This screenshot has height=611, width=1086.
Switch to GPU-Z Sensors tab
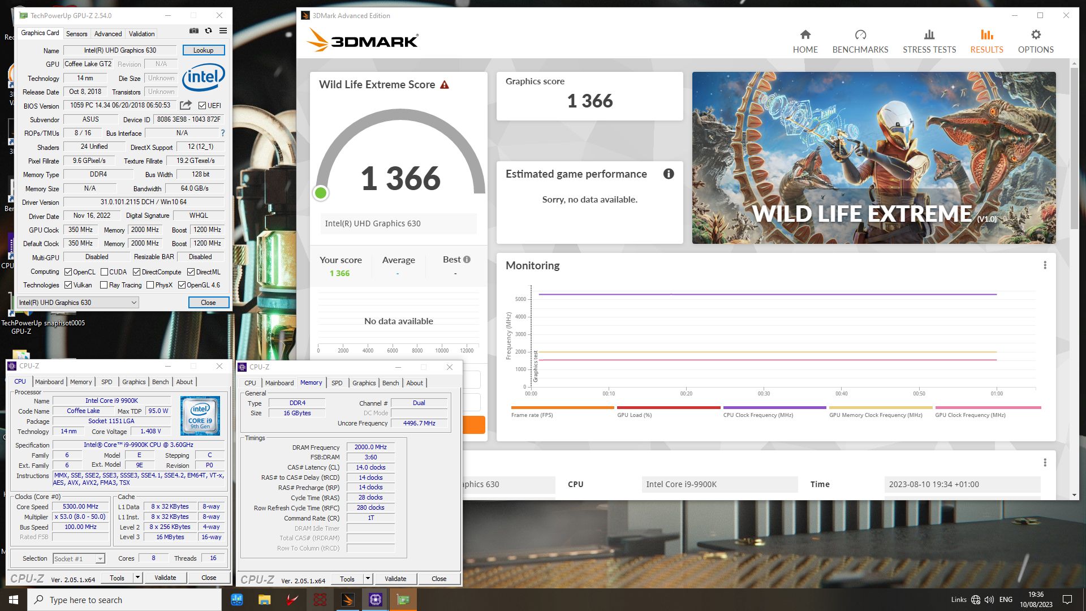pyautogui.click(x=76, y=34)
